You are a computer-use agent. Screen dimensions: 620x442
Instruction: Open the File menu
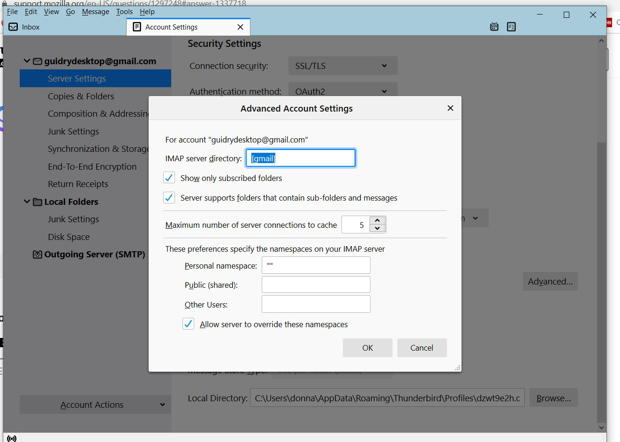12,12
